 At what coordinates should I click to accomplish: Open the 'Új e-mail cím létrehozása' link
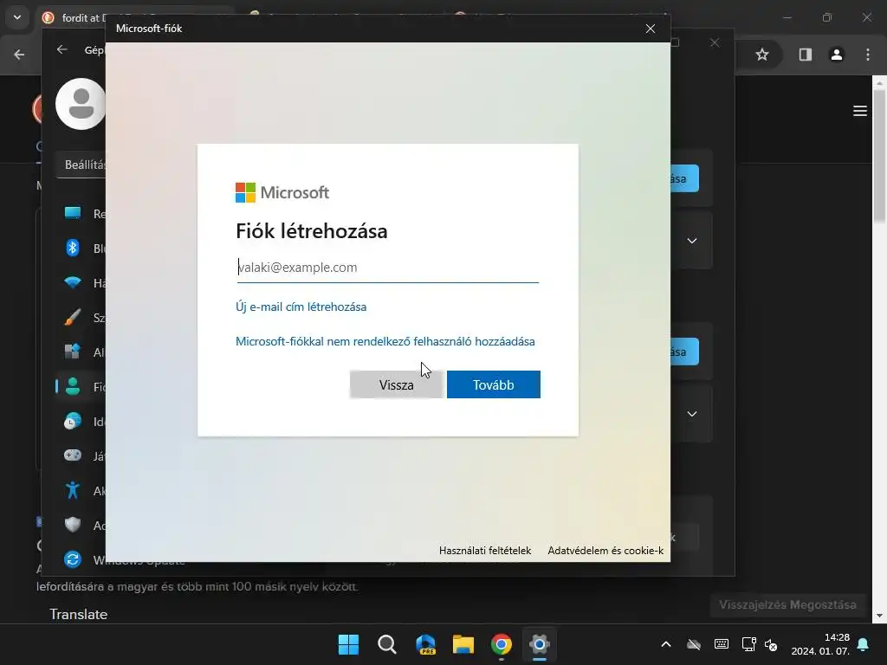[x=301, y=307]
